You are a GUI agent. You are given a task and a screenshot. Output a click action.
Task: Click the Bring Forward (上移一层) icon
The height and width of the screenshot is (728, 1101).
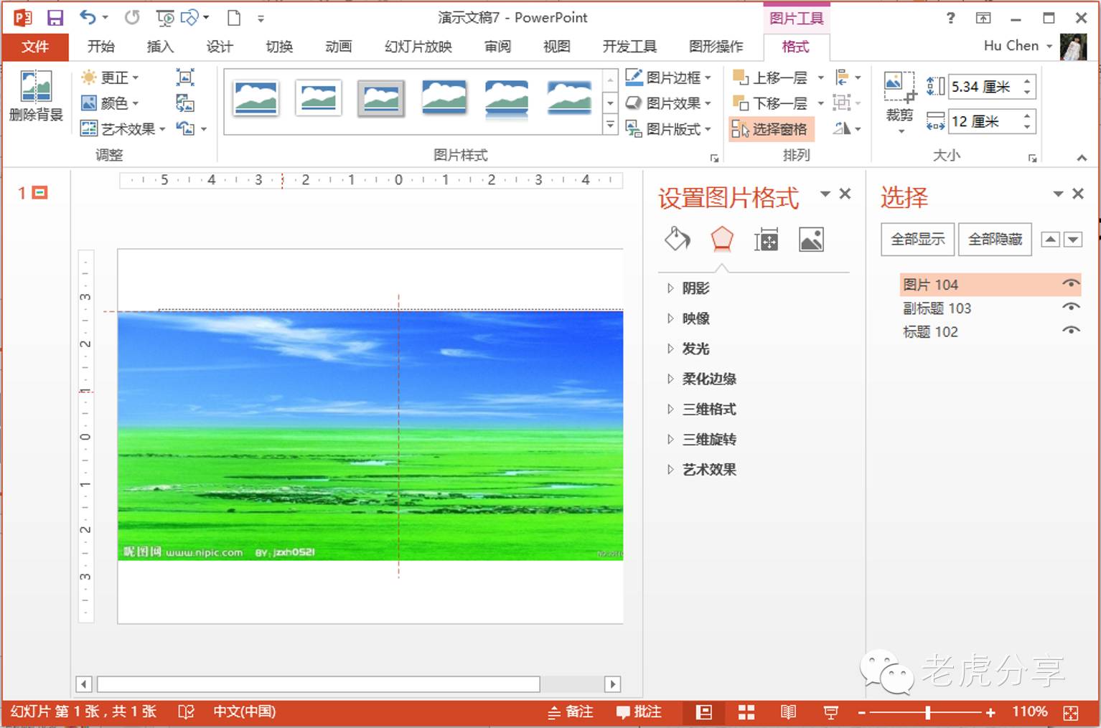tap(740, 77)
